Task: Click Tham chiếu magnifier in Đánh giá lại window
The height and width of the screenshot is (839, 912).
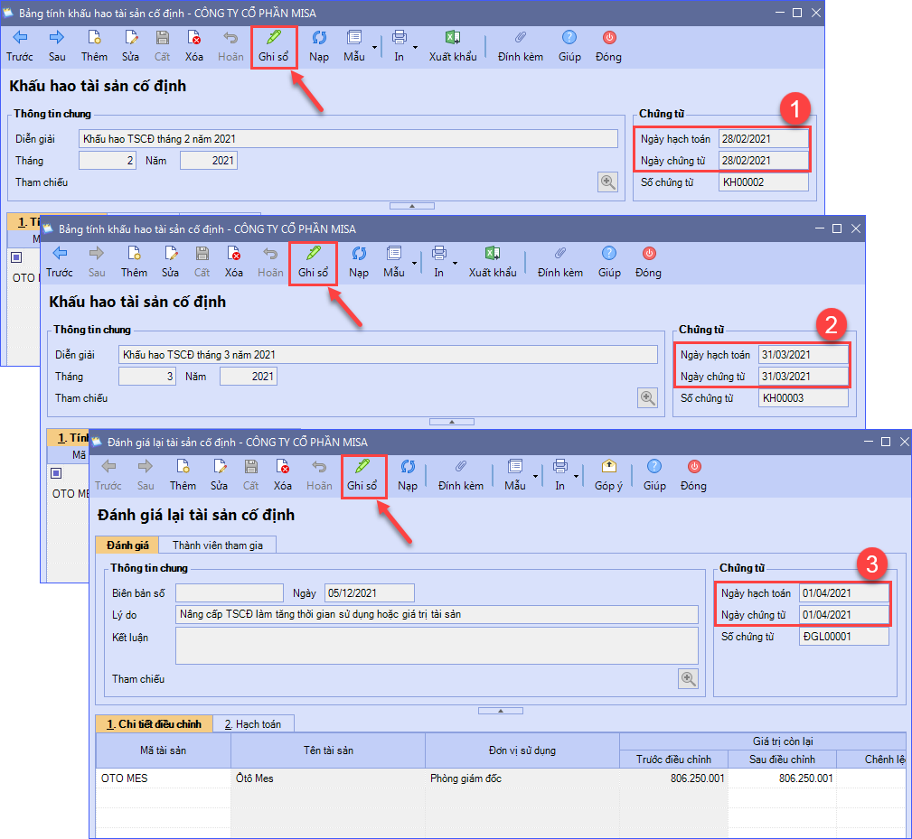Action: coord(689,678)
